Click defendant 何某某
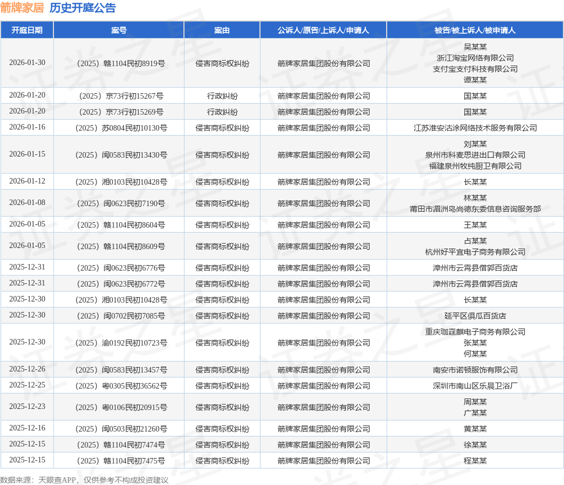Image resolution: width=564 pixels, height=485 pixels. click(x=475, y=354)
